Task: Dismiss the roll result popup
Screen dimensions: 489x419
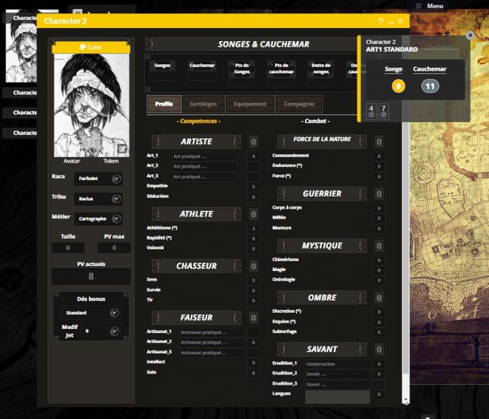Action: tap(470, 35)
